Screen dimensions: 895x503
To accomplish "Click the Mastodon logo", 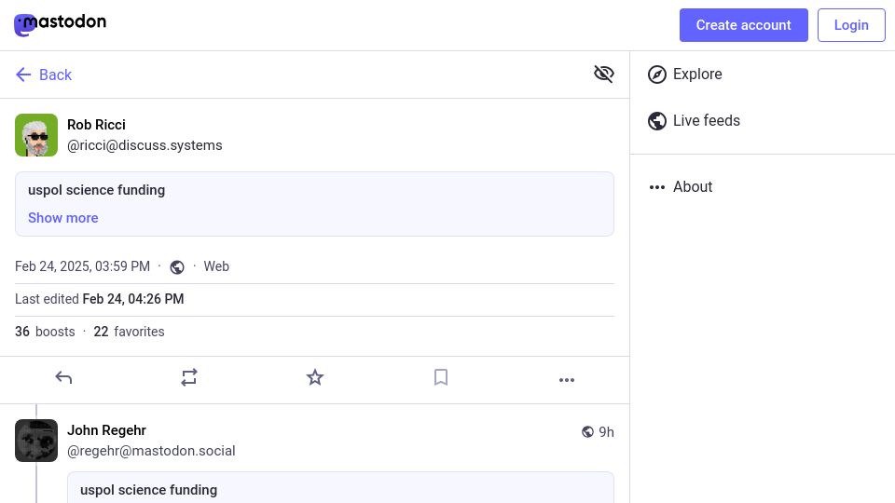I will pyautogui.click(x=60, y=24).
